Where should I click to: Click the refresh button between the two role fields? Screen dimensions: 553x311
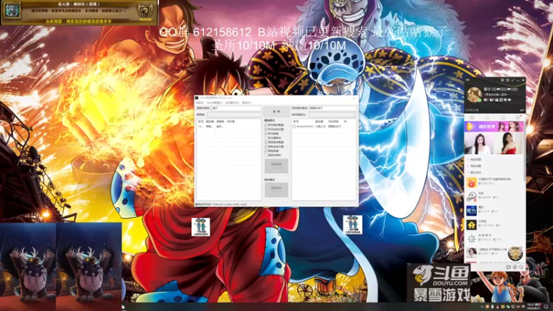coord(276,111)
